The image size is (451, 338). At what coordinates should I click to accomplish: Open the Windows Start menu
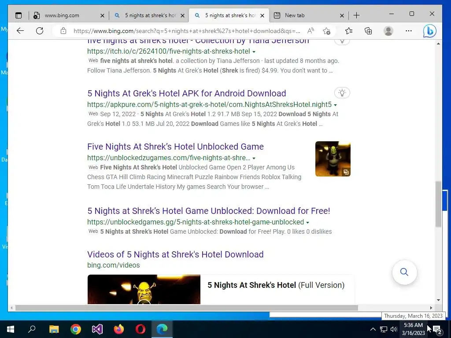click(11, 329)
